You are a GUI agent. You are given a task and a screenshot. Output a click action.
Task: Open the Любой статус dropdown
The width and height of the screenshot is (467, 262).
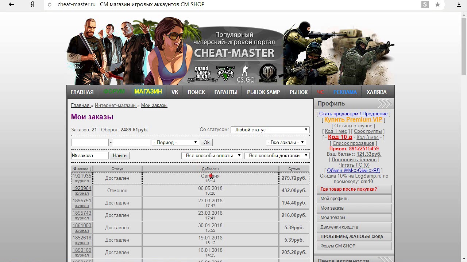pos(270,130)
